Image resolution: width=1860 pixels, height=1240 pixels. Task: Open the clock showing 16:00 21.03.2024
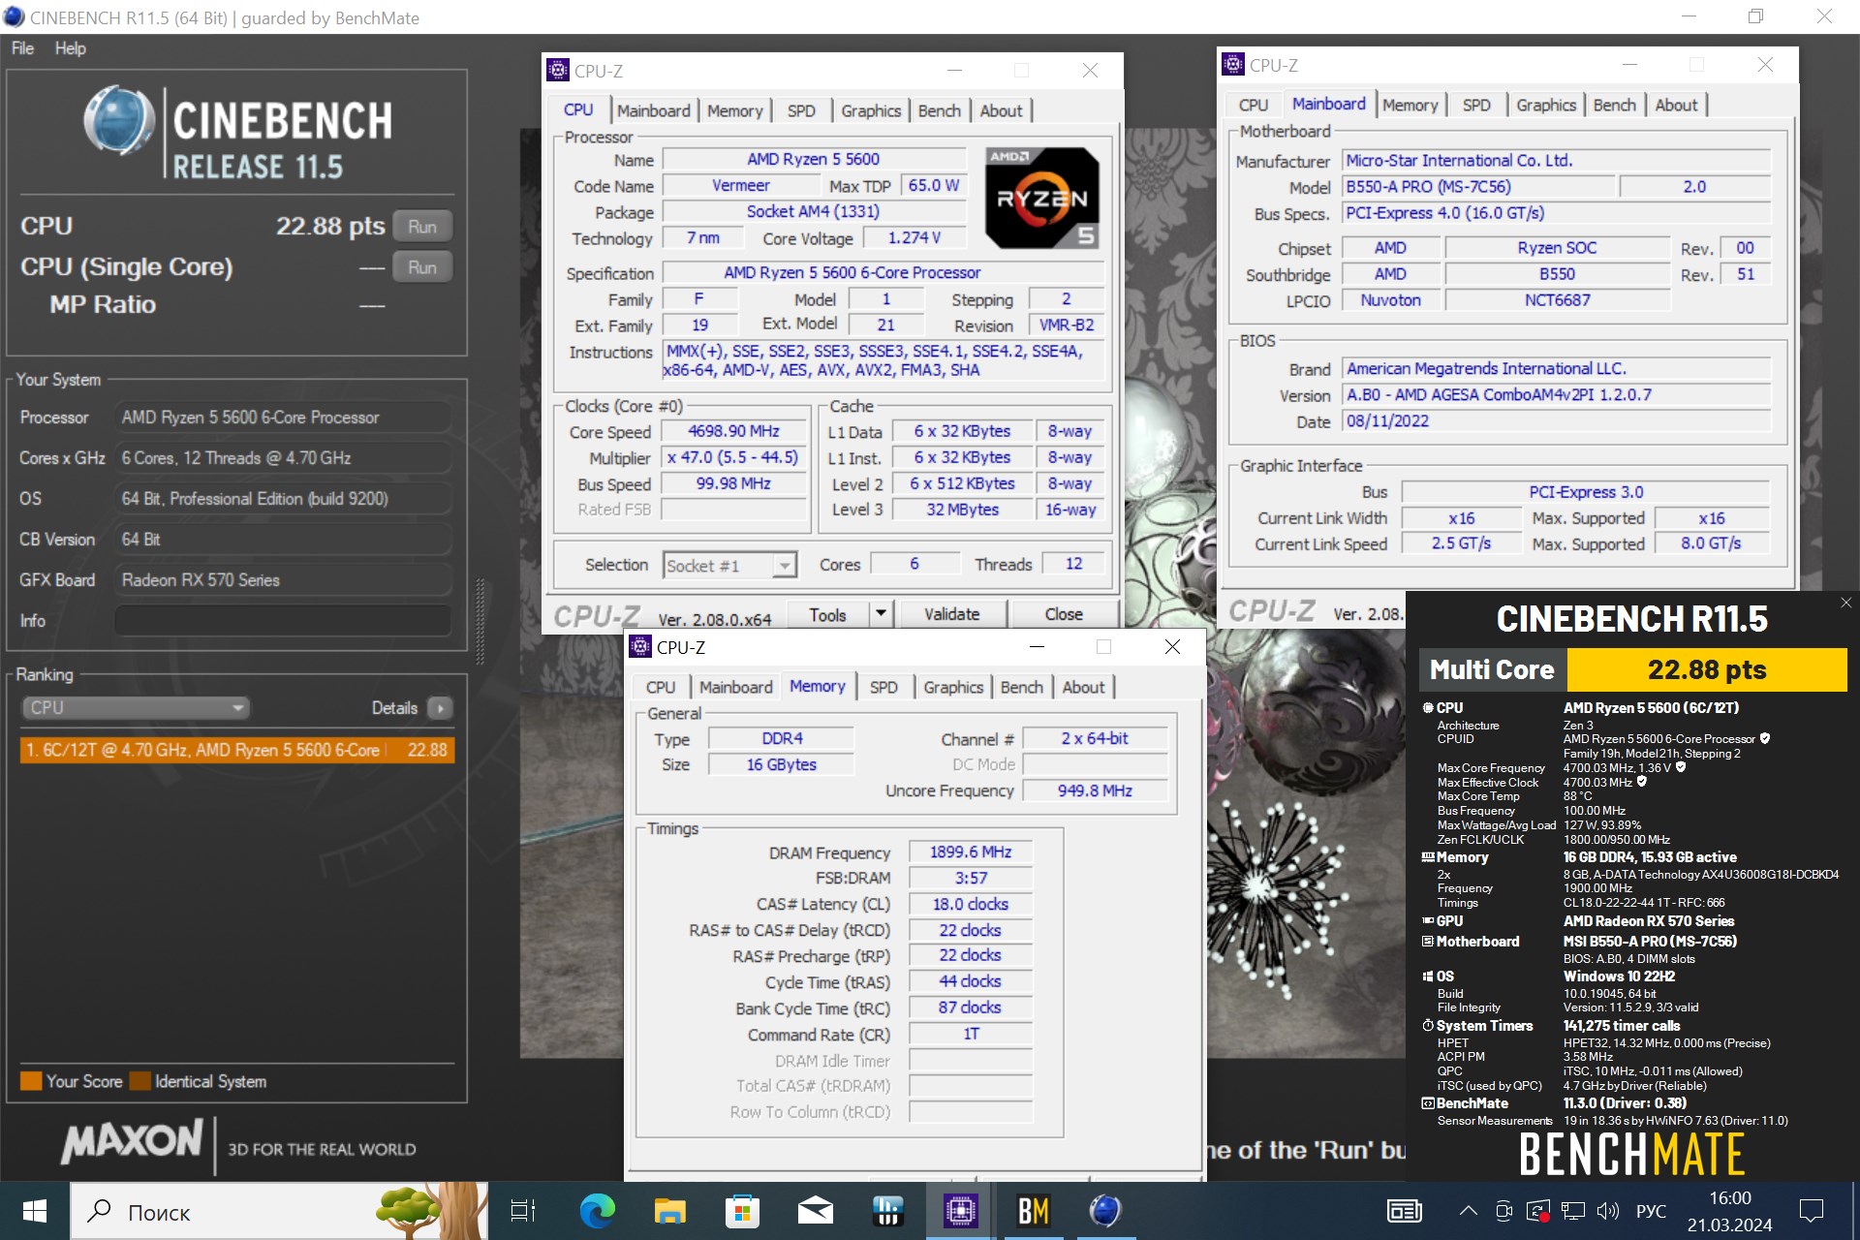1730,1211
